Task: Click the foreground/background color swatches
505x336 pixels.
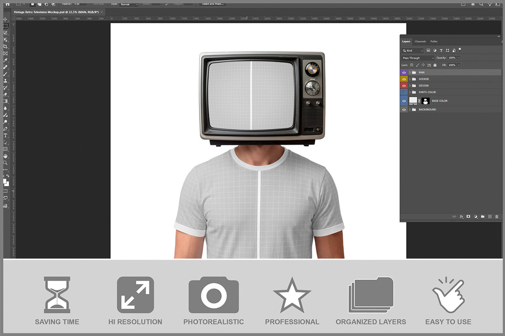Action: point(6,182)
